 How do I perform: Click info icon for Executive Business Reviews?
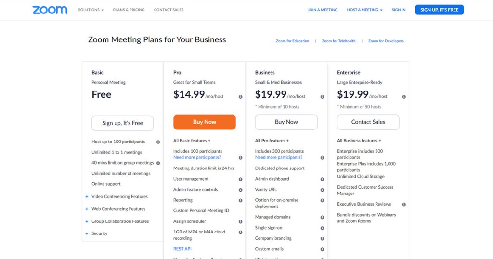click(x=404, y=205)
